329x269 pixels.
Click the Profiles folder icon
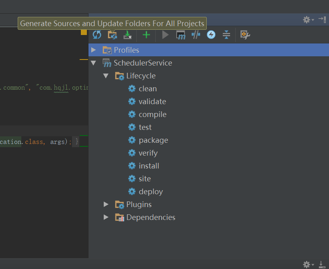(x=107, y=50)
